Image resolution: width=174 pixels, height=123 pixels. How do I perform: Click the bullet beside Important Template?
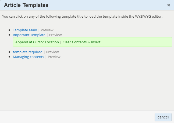(10, 35)
